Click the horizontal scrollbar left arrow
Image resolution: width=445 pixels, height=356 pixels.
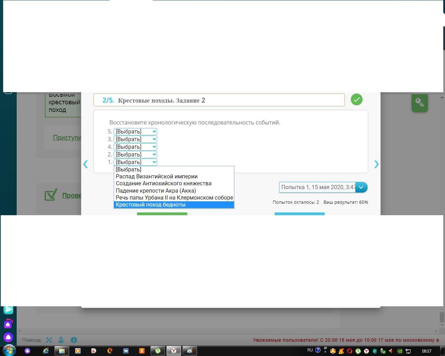[19, 331]
